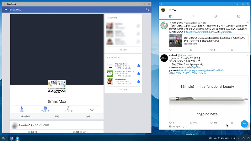The height and width of the screenshot is (141, 251).
Task: Go back in the Twitter window title bar
Action: pyautogui.click(x=161, y=4)
